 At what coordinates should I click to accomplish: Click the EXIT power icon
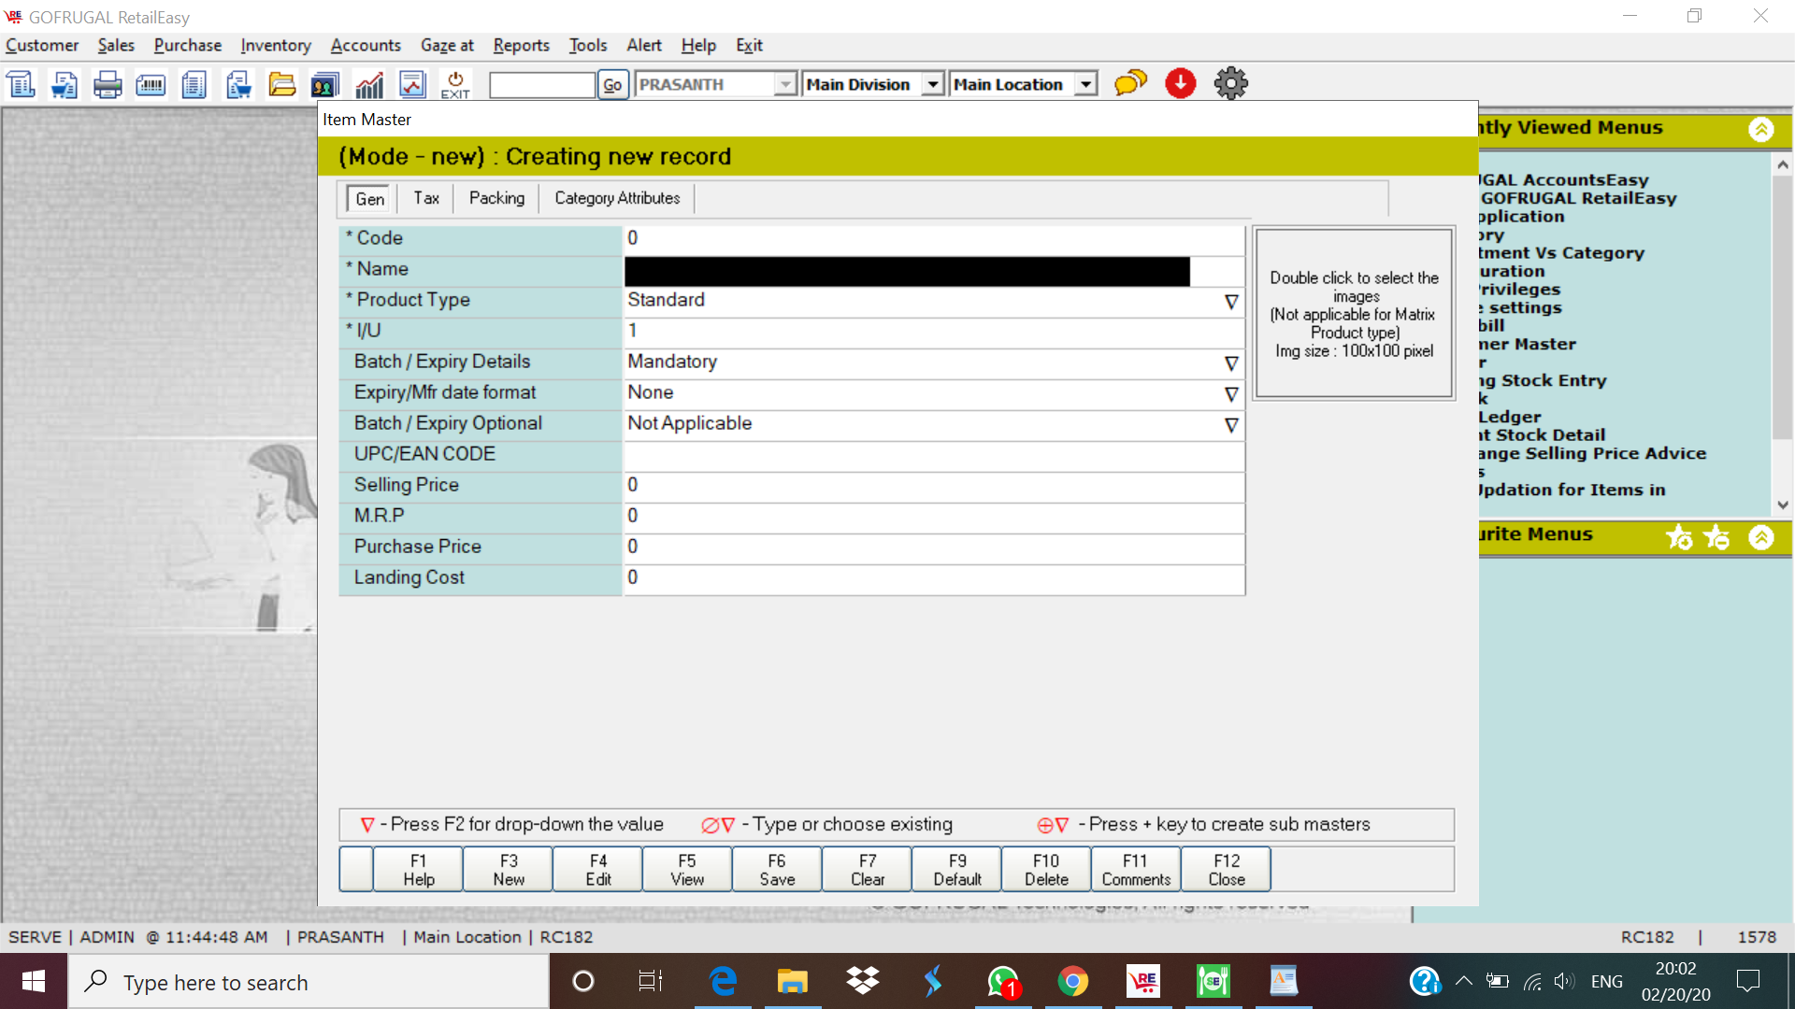tap(455, 84)
